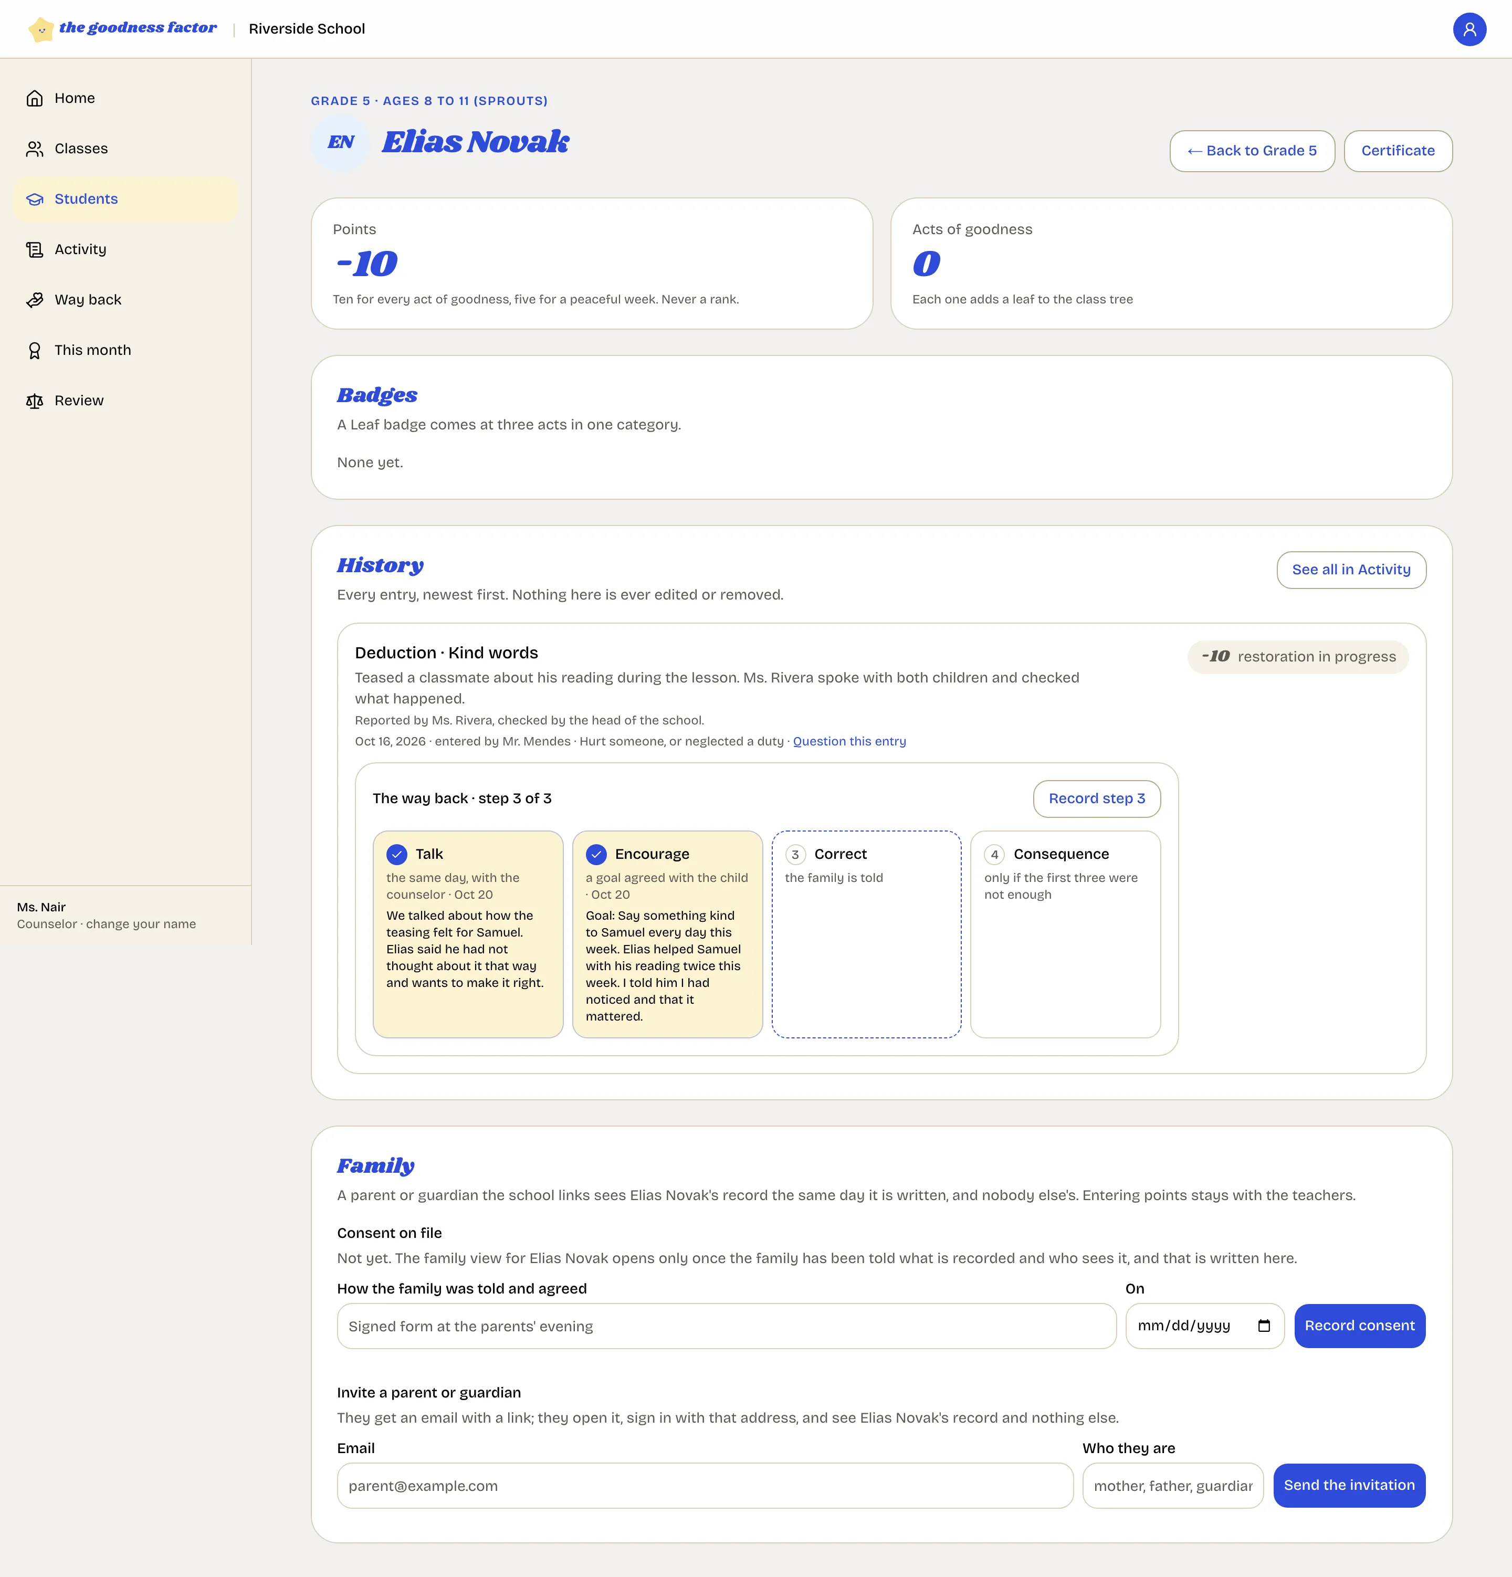Open This month via the ribbon icon
The image size is (1512, 1577).
point(35,350)
